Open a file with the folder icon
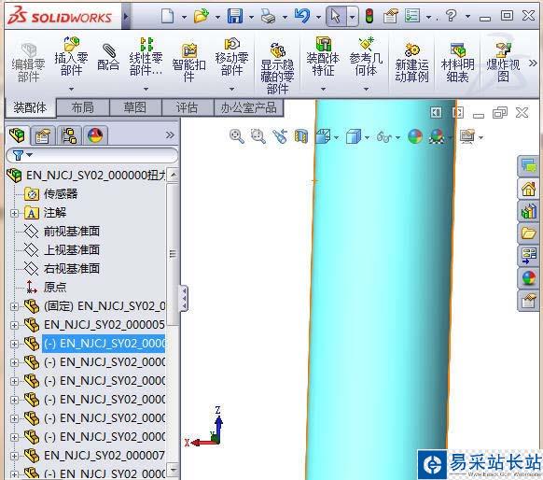This screenshot has height=480, width=543. (202, 16)
